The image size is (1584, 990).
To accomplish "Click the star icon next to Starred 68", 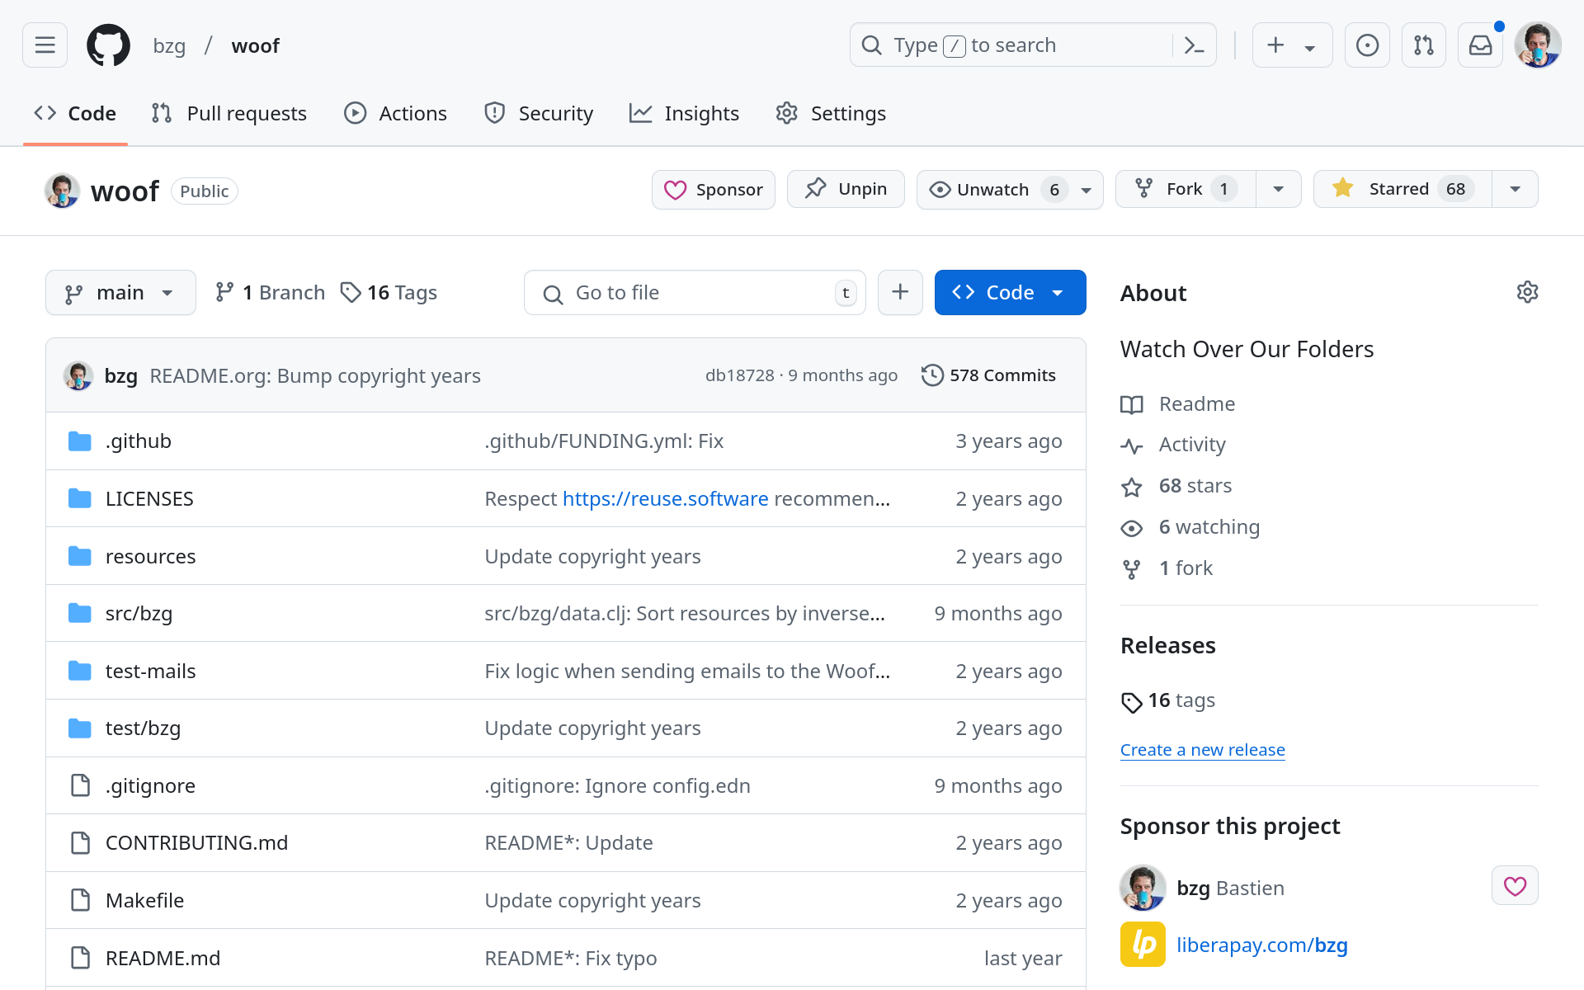I will click(x=1341, y=188).
